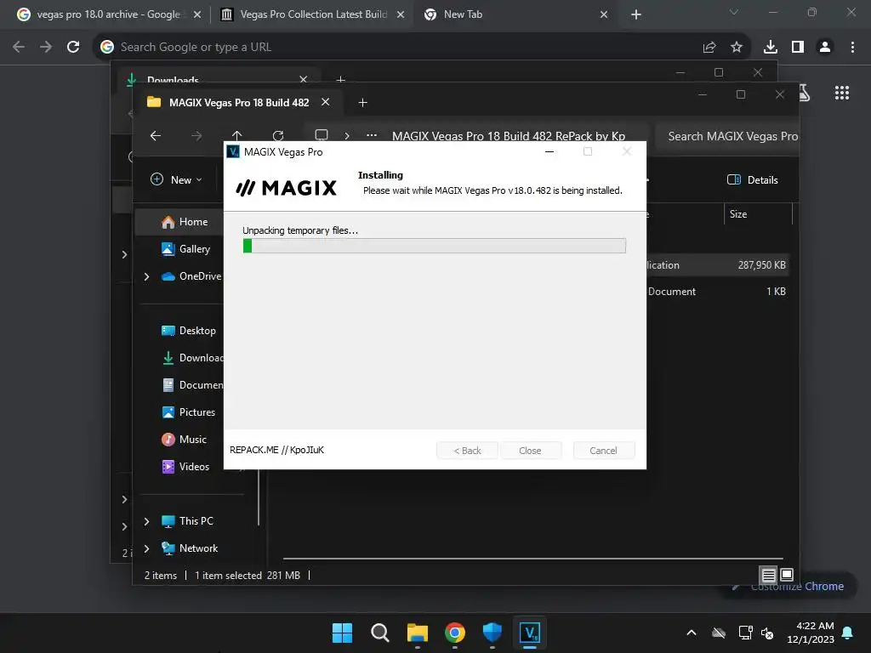Open OneDrive in sidebar
Image resolution: width=871 pixels, height=653 pixels.
pos(191,276)
